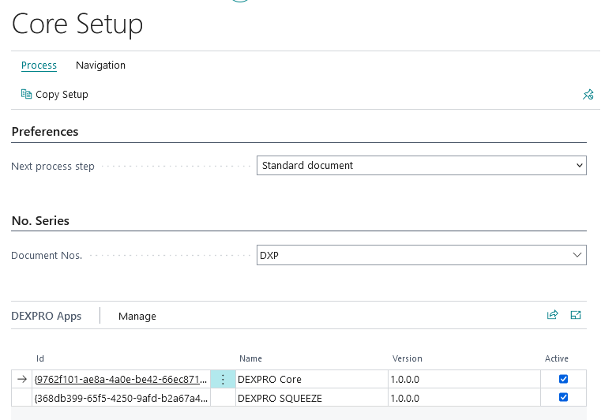Open the Next process step dropdown

(x=421, y=166)
